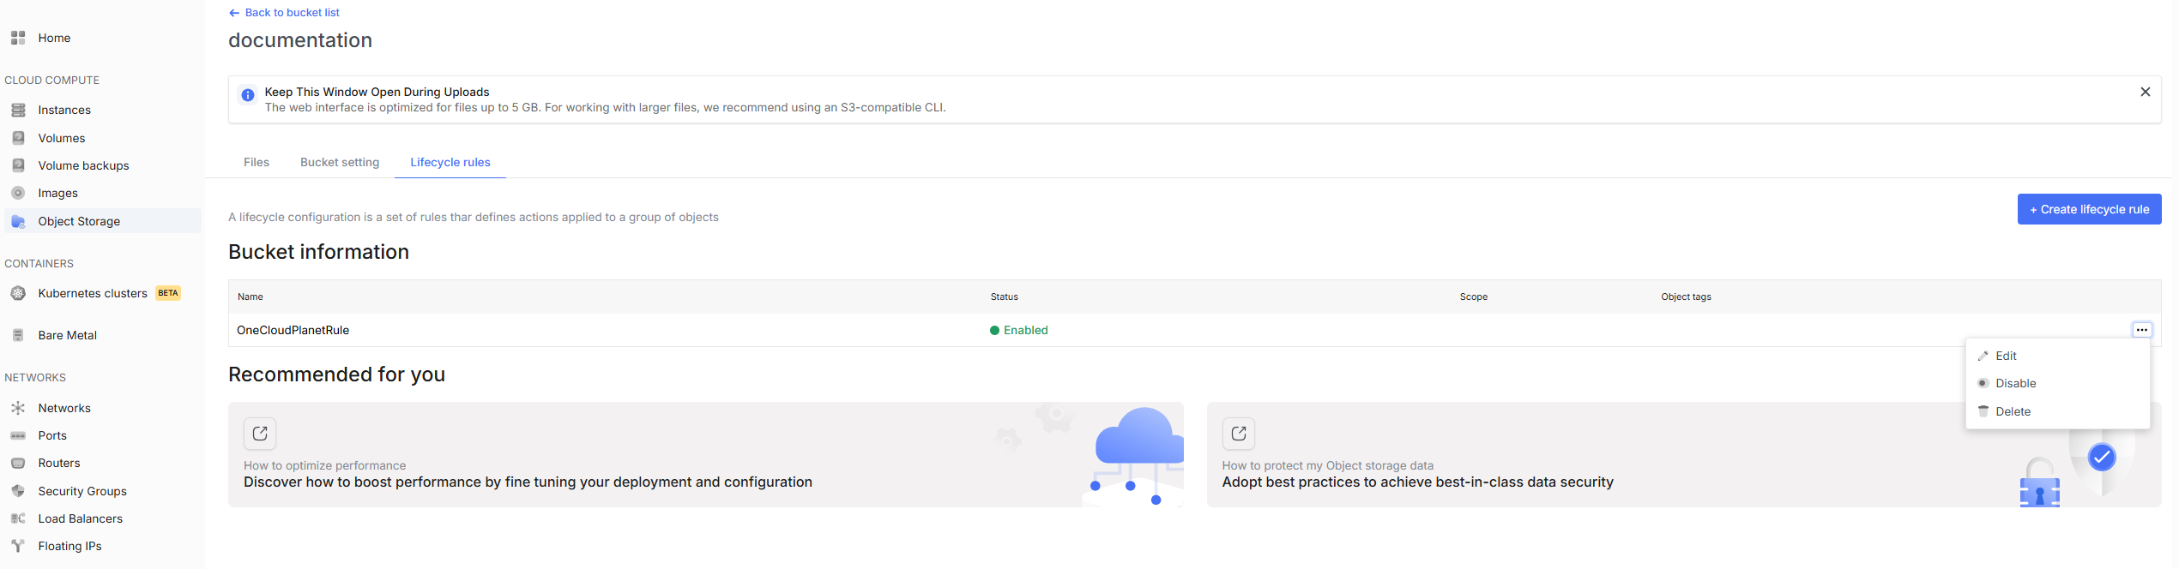This screenshot has width=2179, height=569.
Task: Click Create lifecycle rule button
Action: tap(2088, 209)
